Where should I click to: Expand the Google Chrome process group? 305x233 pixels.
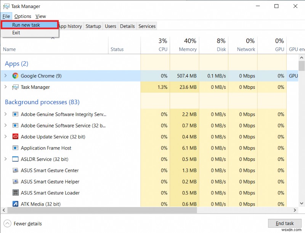(x=5, y=76)
